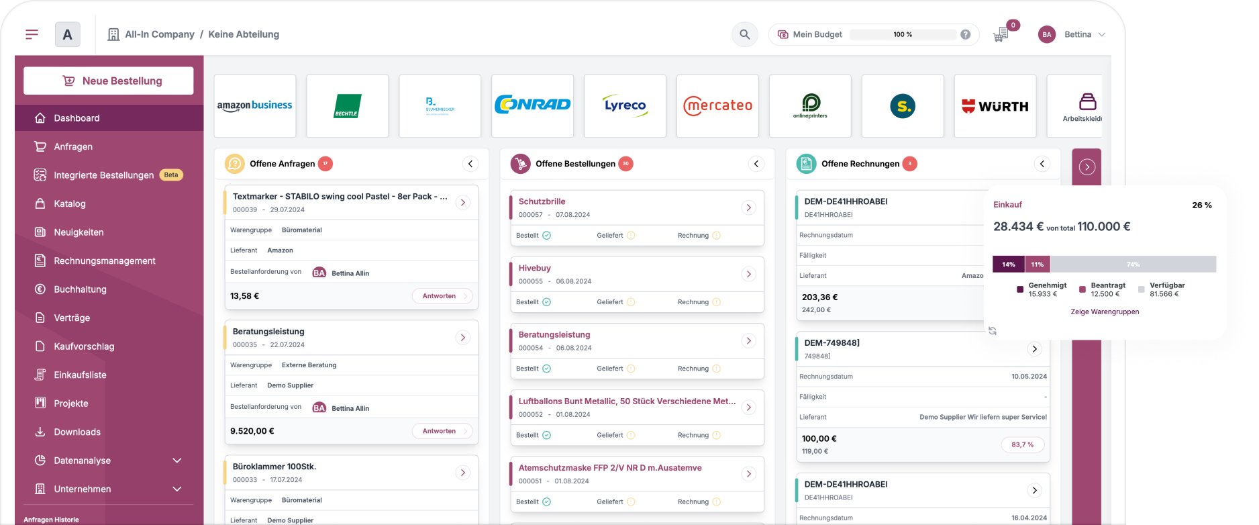Click the Mein Budget 100 % progress bar
This screenshot has height=525, width=1259.
click(x=903, y=34)
